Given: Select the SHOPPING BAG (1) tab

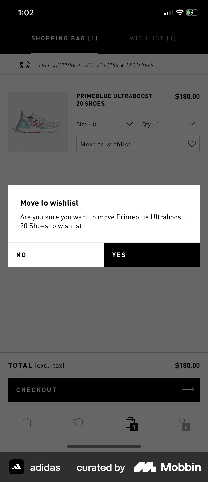Looking at the screenshot, I should [x=64, y=38].
